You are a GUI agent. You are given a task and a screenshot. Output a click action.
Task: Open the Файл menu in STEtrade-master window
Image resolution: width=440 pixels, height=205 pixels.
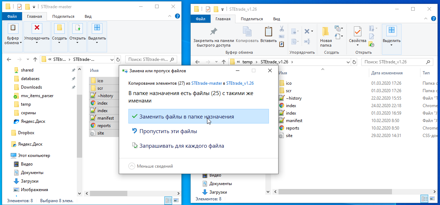(12, 16)
